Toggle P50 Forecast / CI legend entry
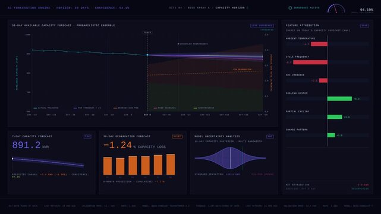The image size is (381, 214). tap(87, 108)
